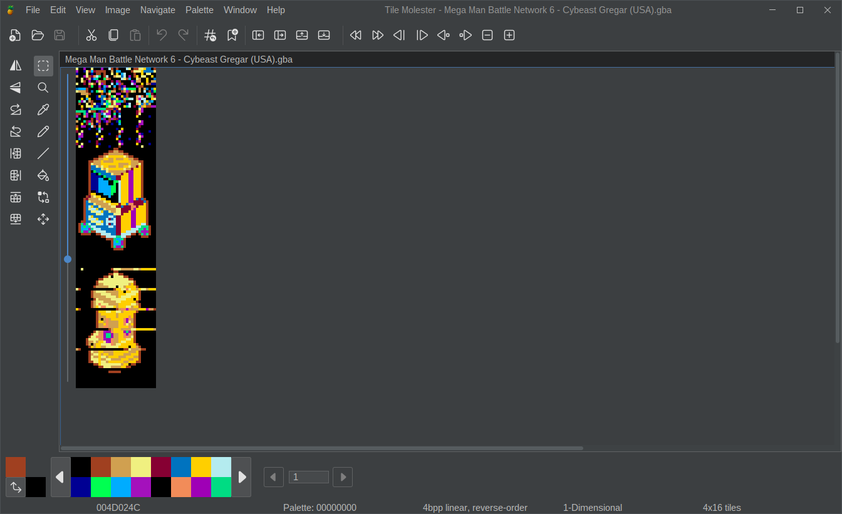Decrease canvas height with the toolbar icon
The height and width of the screenshot is (514, 842).
pyautogui.click(x=302, y=36)
